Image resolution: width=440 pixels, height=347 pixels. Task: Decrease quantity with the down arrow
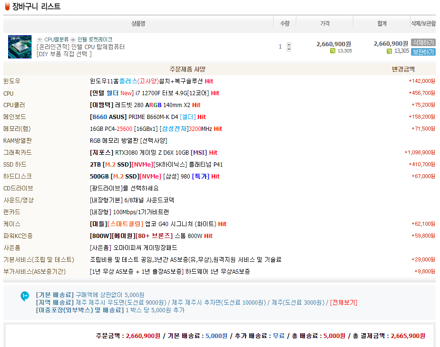(x=289, y=50)
